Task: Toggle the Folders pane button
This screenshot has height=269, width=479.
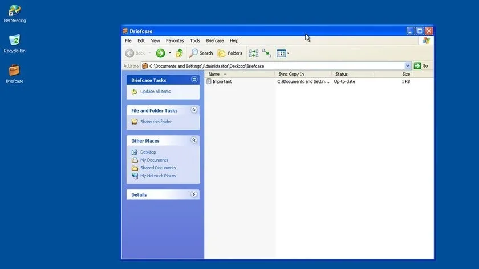Action: 230,53
